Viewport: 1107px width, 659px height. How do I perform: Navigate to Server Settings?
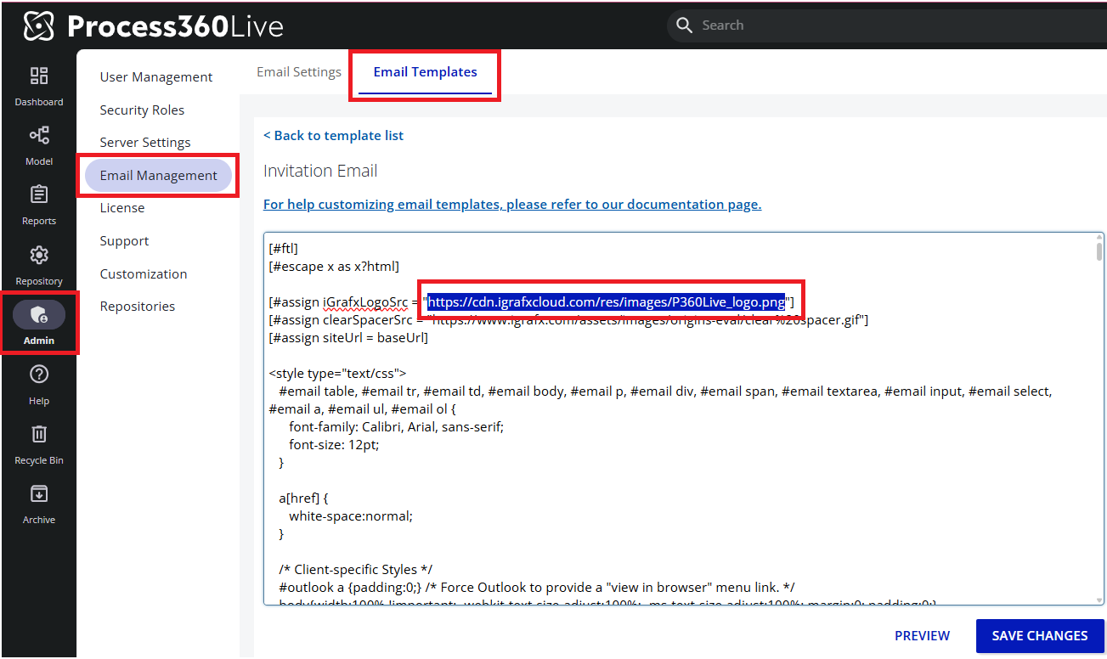point(145,143)
